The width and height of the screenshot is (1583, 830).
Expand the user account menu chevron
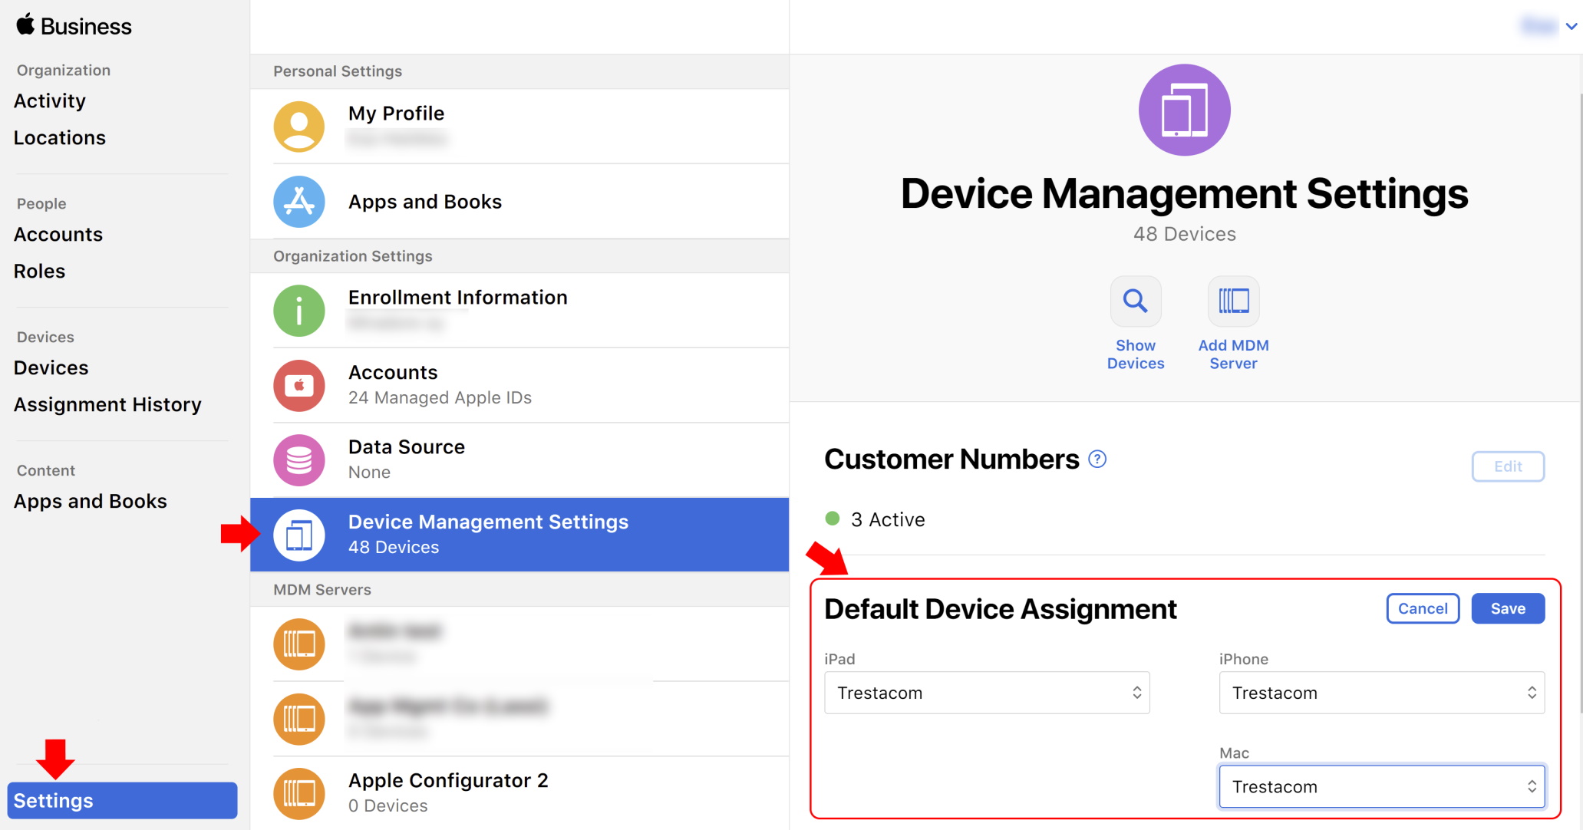(1571, 26)
